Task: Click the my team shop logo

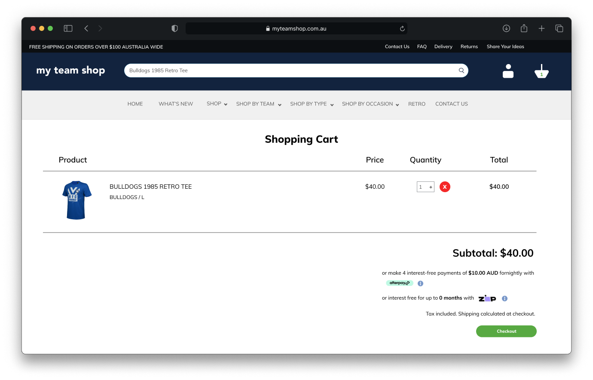Action: point(70,70)
